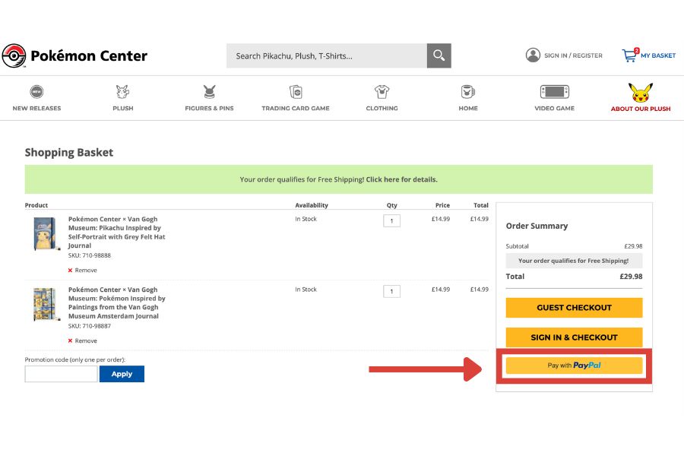This screenshot has width=684, height=456.
Task: Open the shopping basket cart icon
Action: [630, 55]
